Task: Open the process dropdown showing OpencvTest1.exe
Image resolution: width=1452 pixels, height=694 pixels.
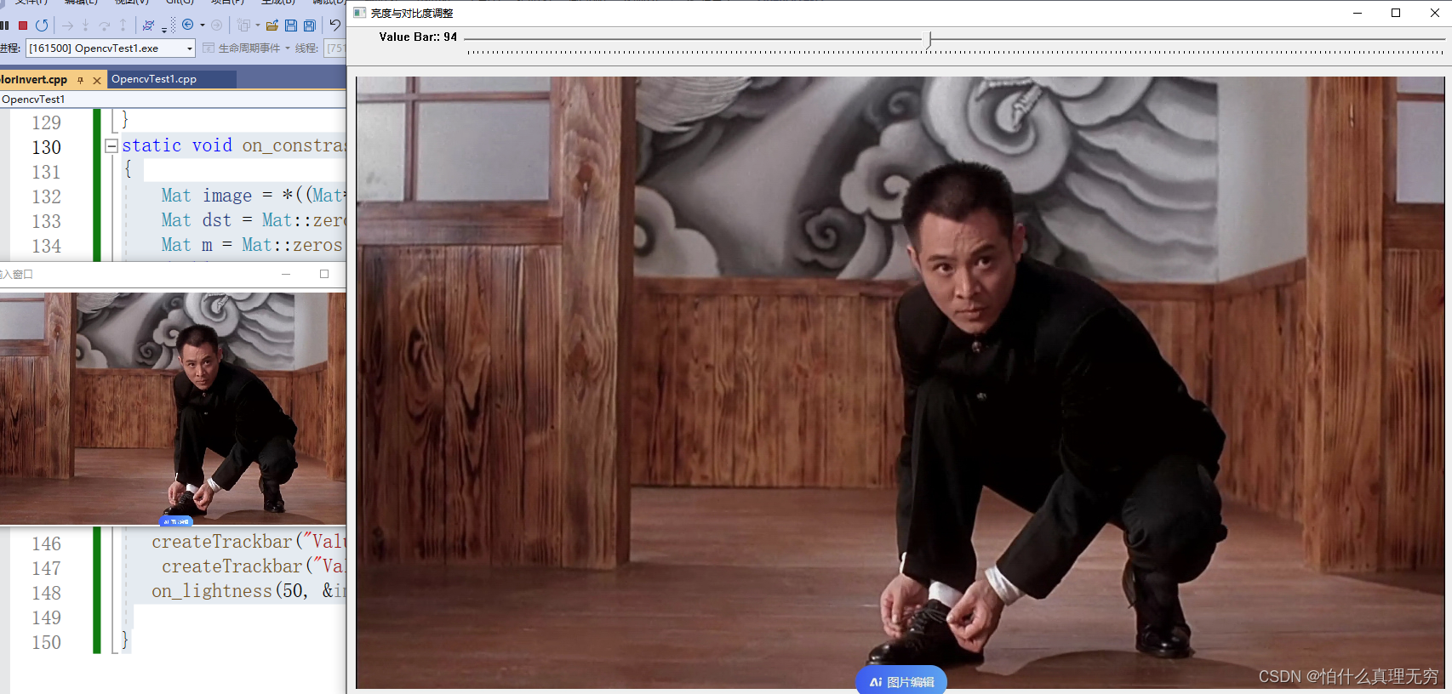Action: coord(111,48)
